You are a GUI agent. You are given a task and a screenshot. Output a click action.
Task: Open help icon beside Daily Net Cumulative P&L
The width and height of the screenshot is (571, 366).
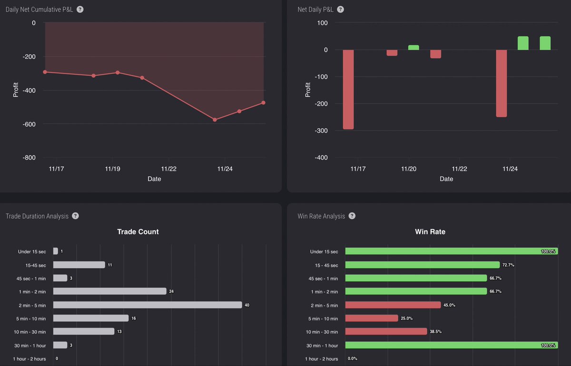click(80, 9)
